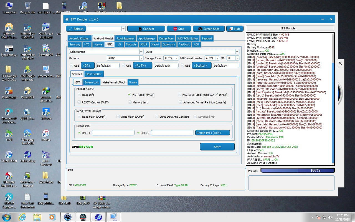Enable Advanced Format Partition (Unsafe) checkbox
Screen dimensions: 355x222
(x=181, y=102)
